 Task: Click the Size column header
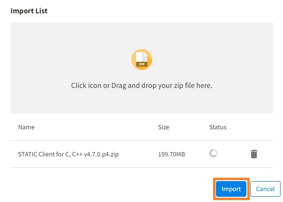click(x=164, y=127)
